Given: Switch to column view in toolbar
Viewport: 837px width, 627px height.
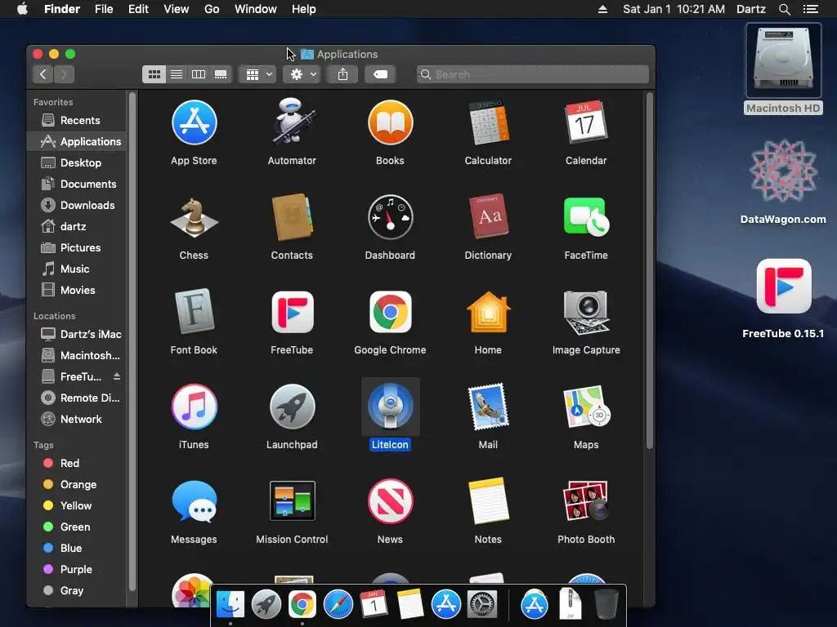Looking at the screenshot, I should coord(199,74).
